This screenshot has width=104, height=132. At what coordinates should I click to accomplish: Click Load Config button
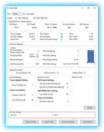[x=49, y=122]
